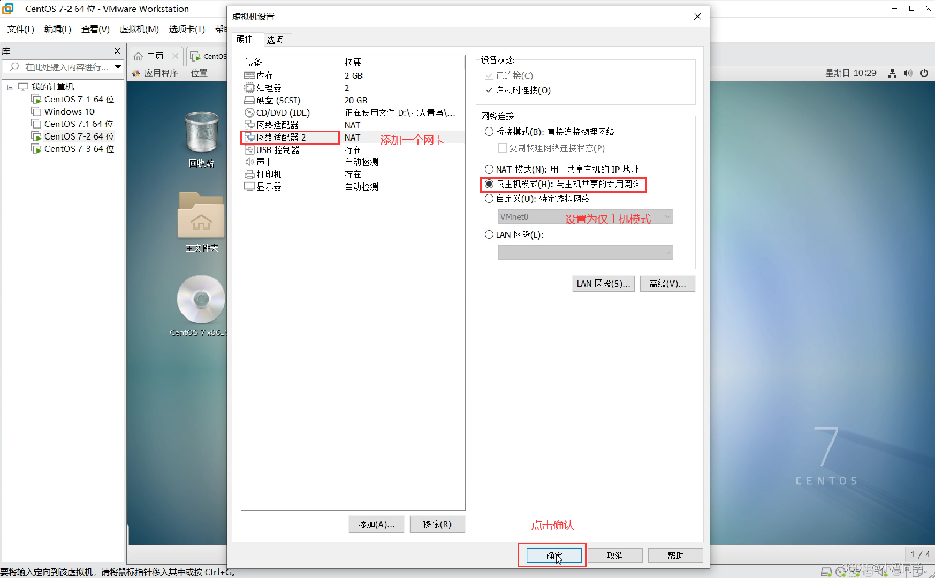Open the 查看(V) menu
This screenshot has width=935, height=578.
(95, 29)
